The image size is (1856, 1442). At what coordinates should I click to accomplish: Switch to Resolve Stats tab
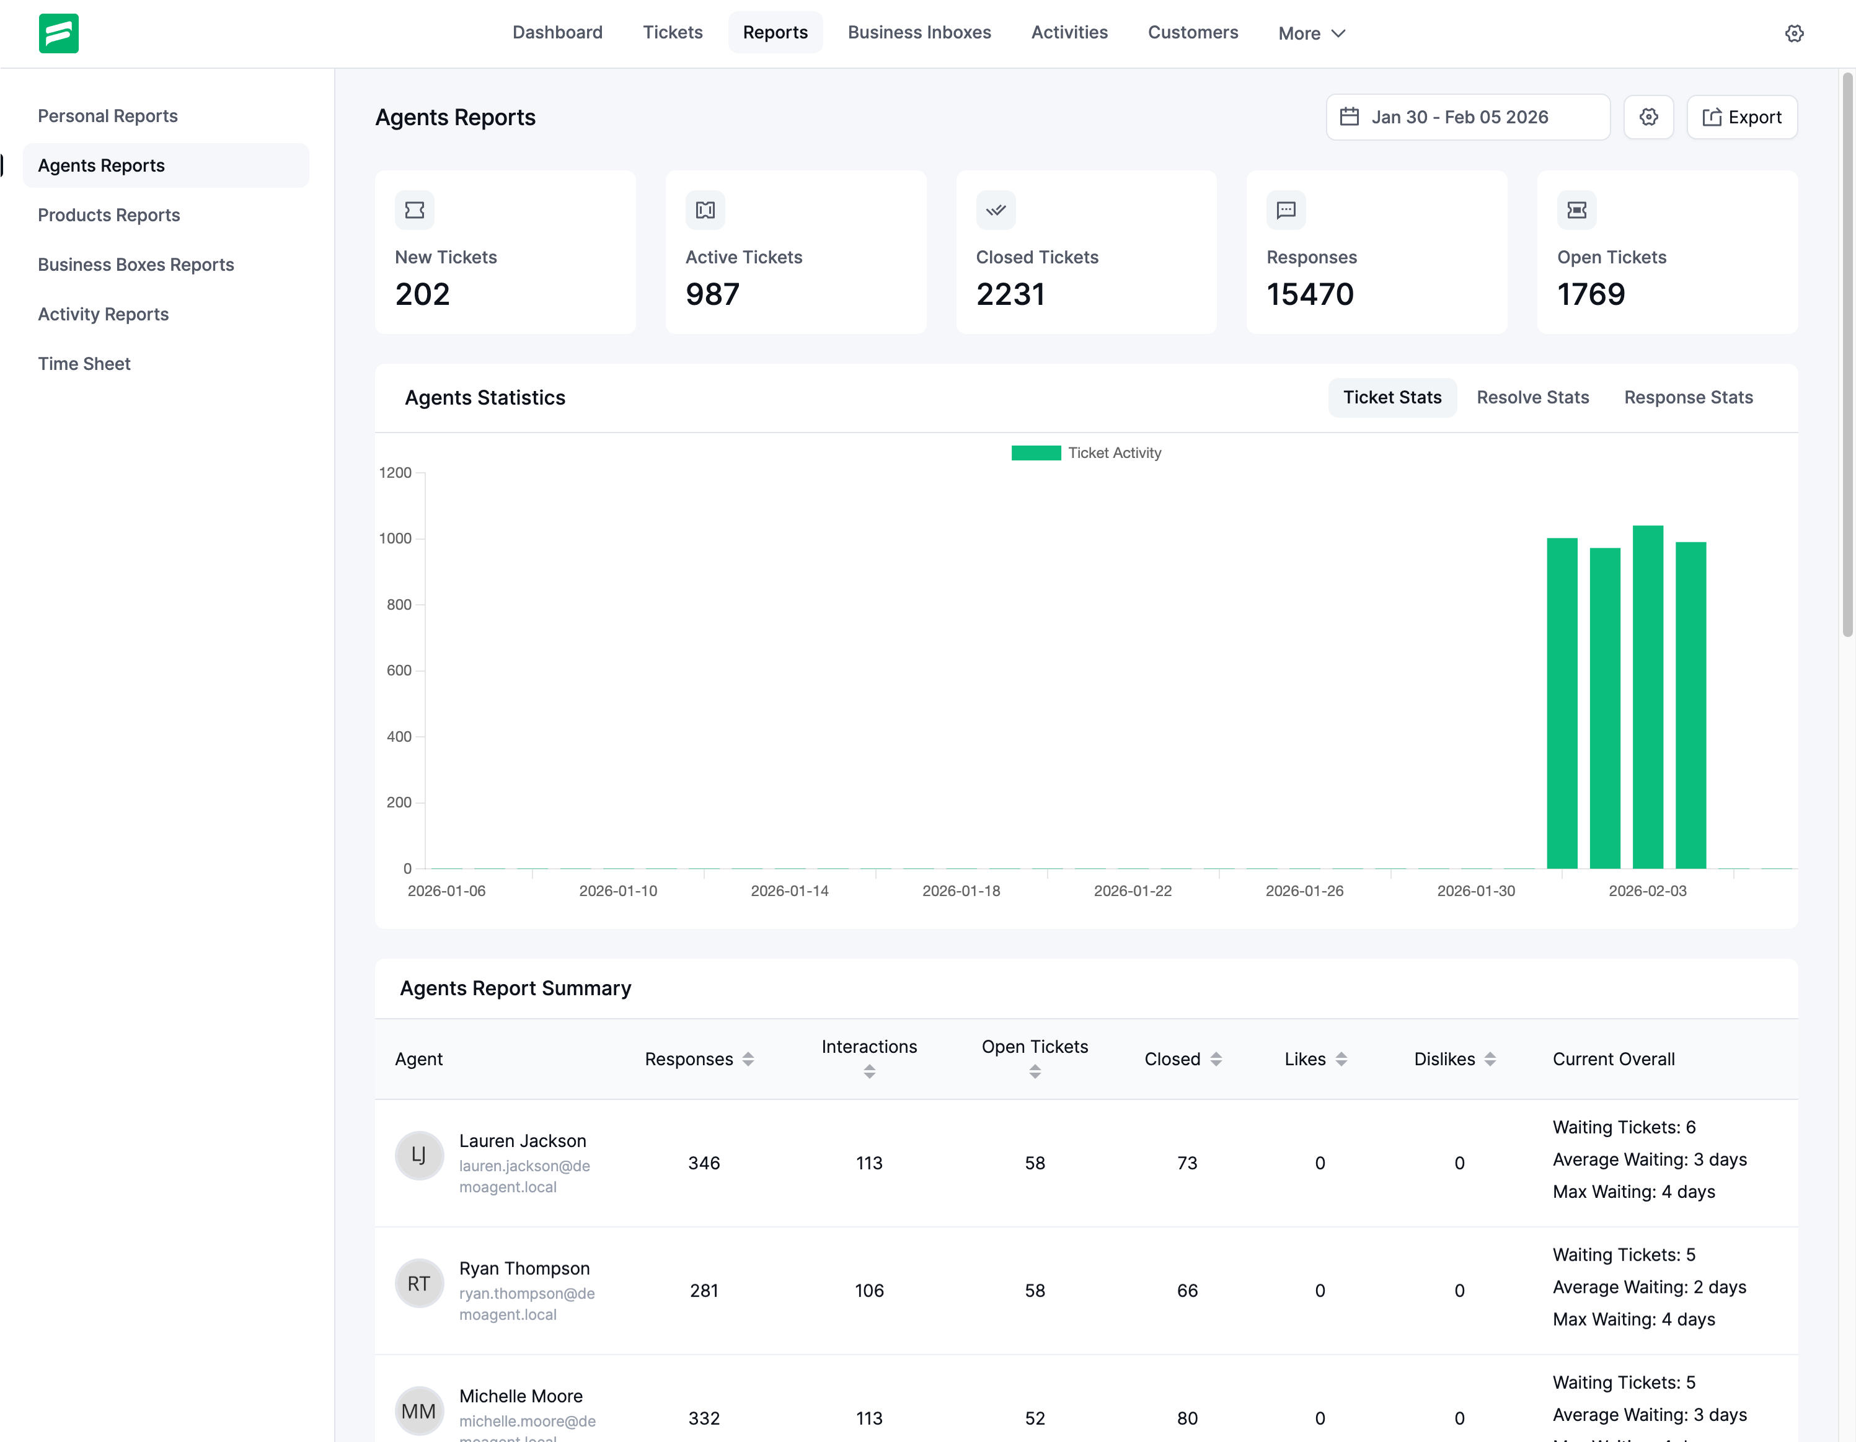pyautogui.click(x=1532, y=398)
